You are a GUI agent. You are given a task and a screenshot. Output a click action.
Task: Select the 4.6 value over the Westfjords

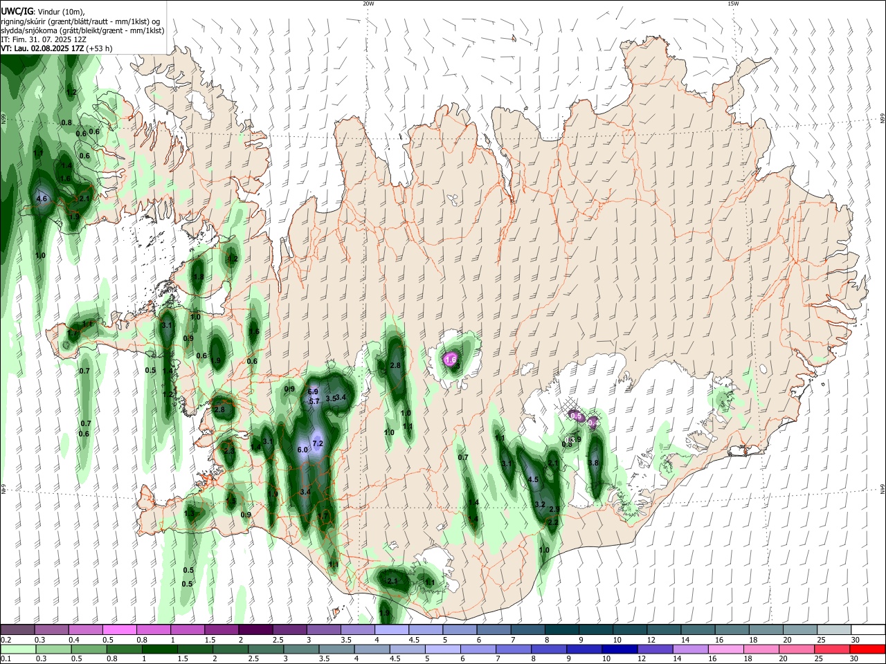click(41, 199)
